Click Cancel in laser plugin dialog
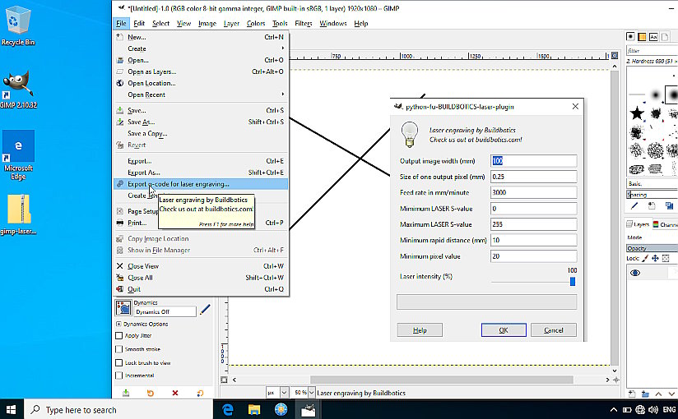The image size is (678, 419). [x=554, y=330]
